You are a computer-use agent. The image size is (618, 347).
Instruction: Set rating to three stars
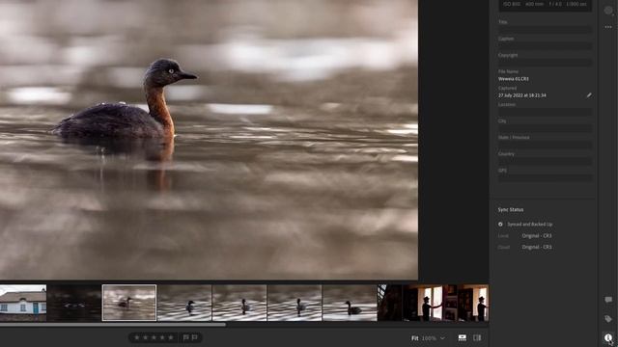tap(154, 337)
